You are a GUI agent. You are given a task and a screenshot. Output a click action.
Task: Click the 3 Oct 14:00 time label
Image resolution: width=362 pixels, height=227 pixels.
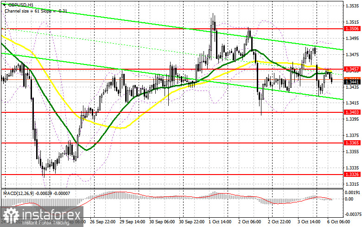pyautogui.click(x=309, y=222)
